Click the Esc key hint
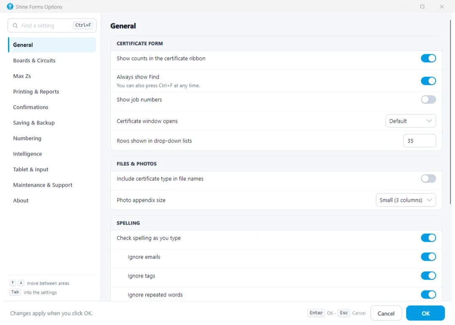The width and height of the screenshot is (455, 325). (x=344, y=313)
